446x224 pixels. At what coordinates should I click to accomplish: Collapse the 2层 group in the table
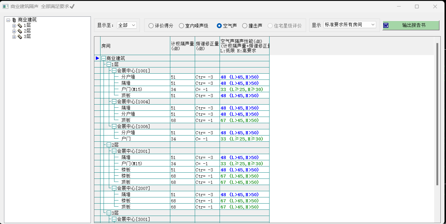(109, 145)
